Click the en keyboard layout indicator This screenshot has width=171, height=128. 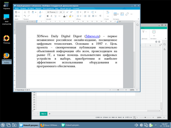(156, 125)
